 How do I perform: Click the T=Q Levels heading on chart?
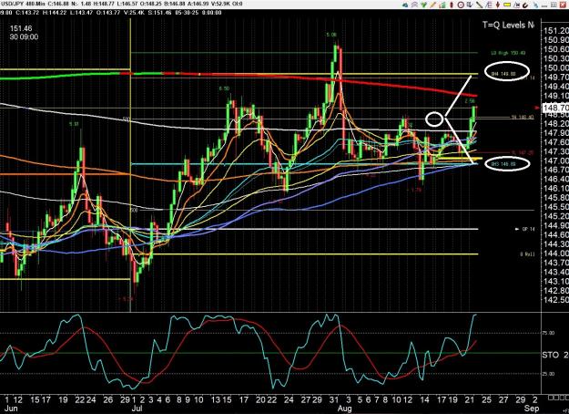click(508, 25)
